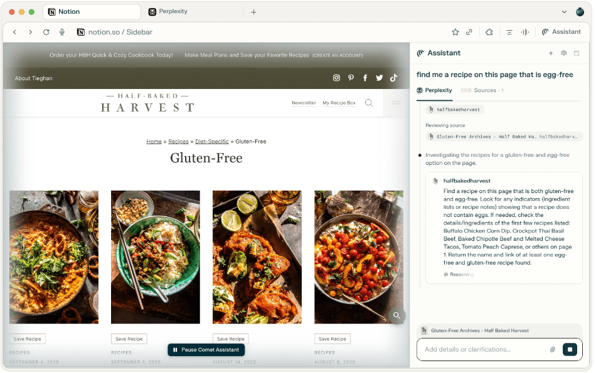Copy the page link with link icon
Viewport: 596px width, 373px height.
click(469, 33)
